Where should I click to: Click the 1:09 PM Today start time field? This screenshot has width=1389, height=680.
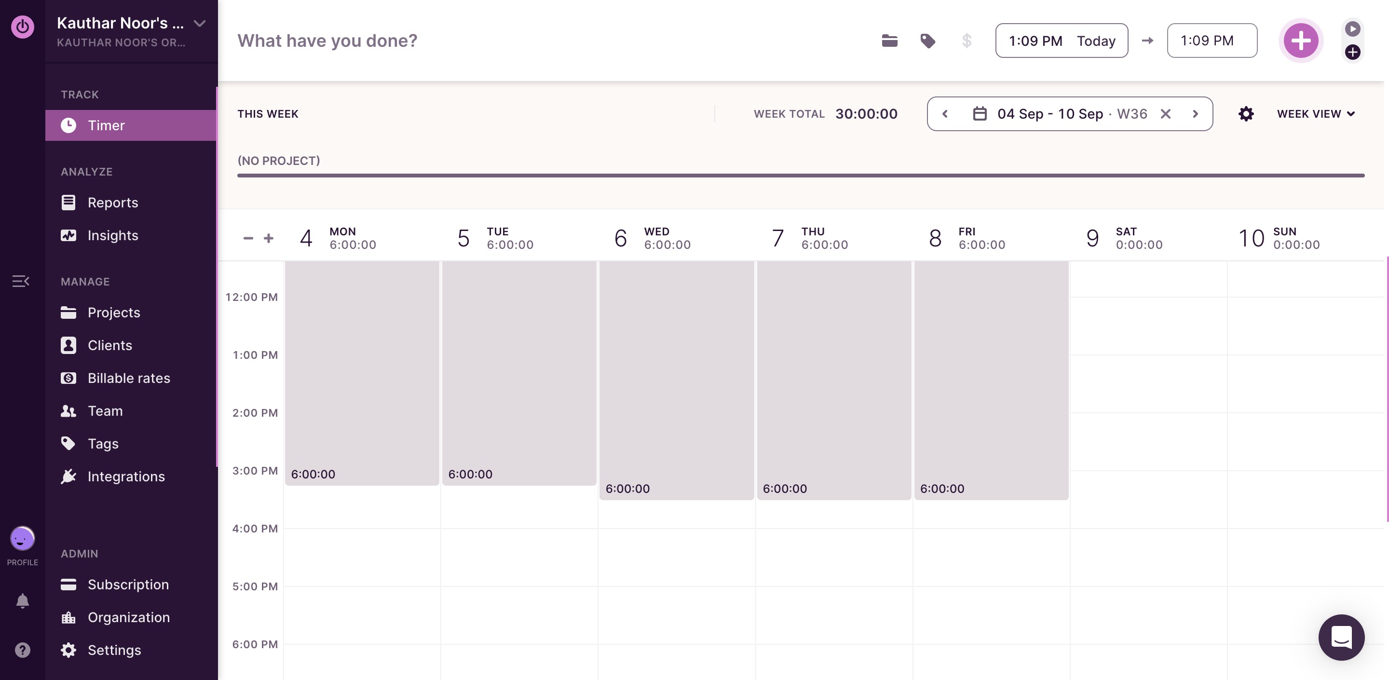pos(1061,41)
